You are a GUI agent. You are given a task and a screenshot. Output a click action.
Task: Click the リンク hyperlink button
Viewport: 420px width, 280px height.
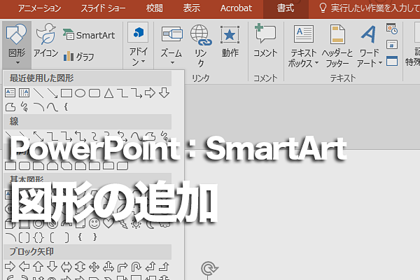pos(201,45)
